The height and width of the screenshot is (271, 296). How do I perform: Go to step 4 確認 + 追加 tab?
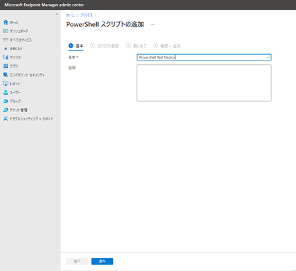pyautogui.click(x=167, y=46)
